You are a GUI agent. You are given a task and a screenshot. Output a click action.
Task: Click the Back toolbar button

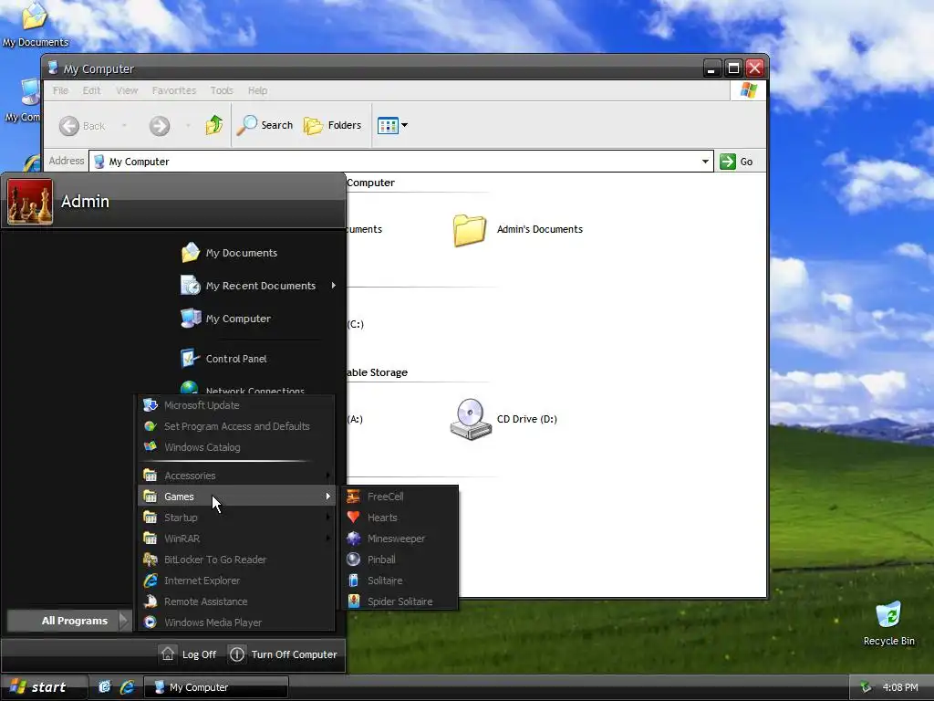click(x=82, y=126)
